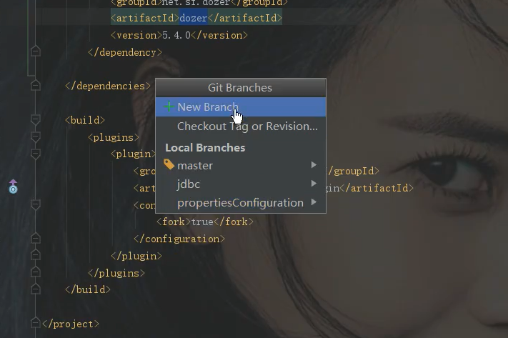The image size is (508, 338).
Task: Collapse the </project> fold marker
Action: (x=35, y=323)
